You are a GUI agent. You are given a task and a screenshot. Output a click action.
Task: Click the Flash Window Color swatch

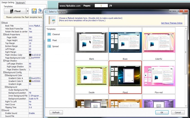30,55
